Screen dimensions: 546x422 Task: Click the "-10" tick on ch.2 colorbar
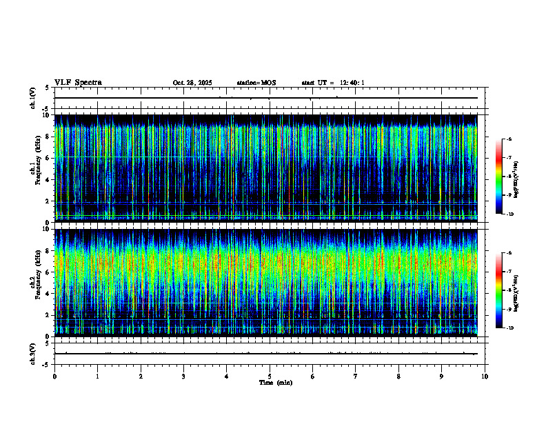tap(509, 328)
